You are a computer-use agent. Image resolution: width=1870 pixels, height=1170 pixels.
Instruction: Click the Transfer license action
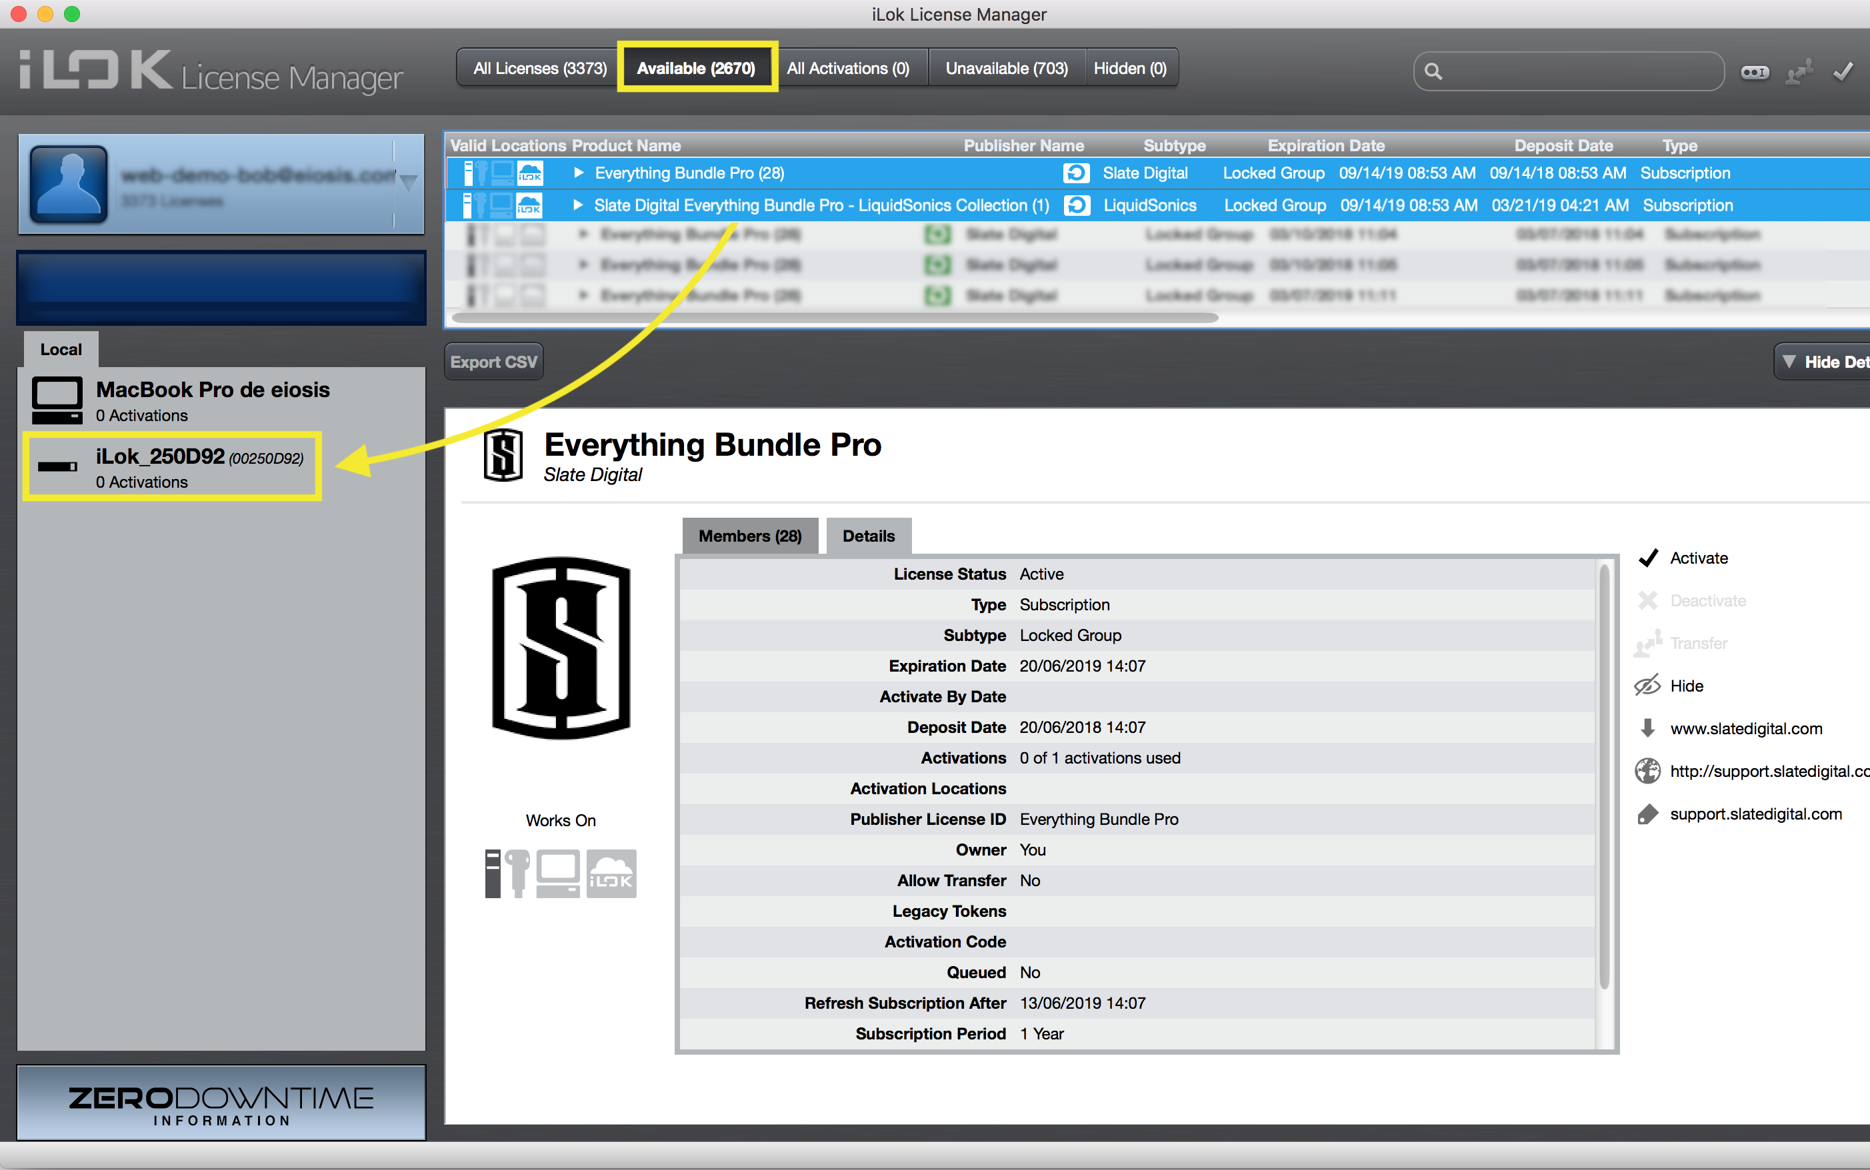pyautogui.click(x=1681, y=643)
